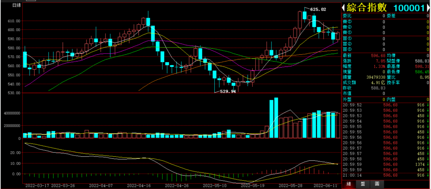Screen dimensions: 431x189
Task: Click the 20.00 MACD axis label
Action: pyautogui.click(x=16, y=153)
